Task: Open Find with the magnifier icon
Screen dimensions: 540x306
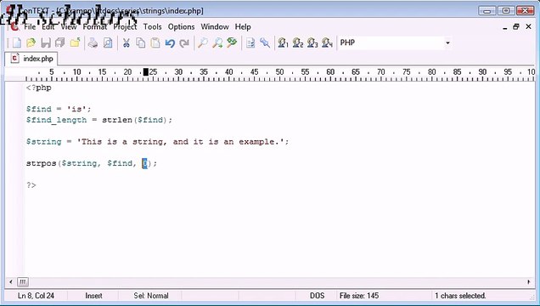Action: pos(202,42)
